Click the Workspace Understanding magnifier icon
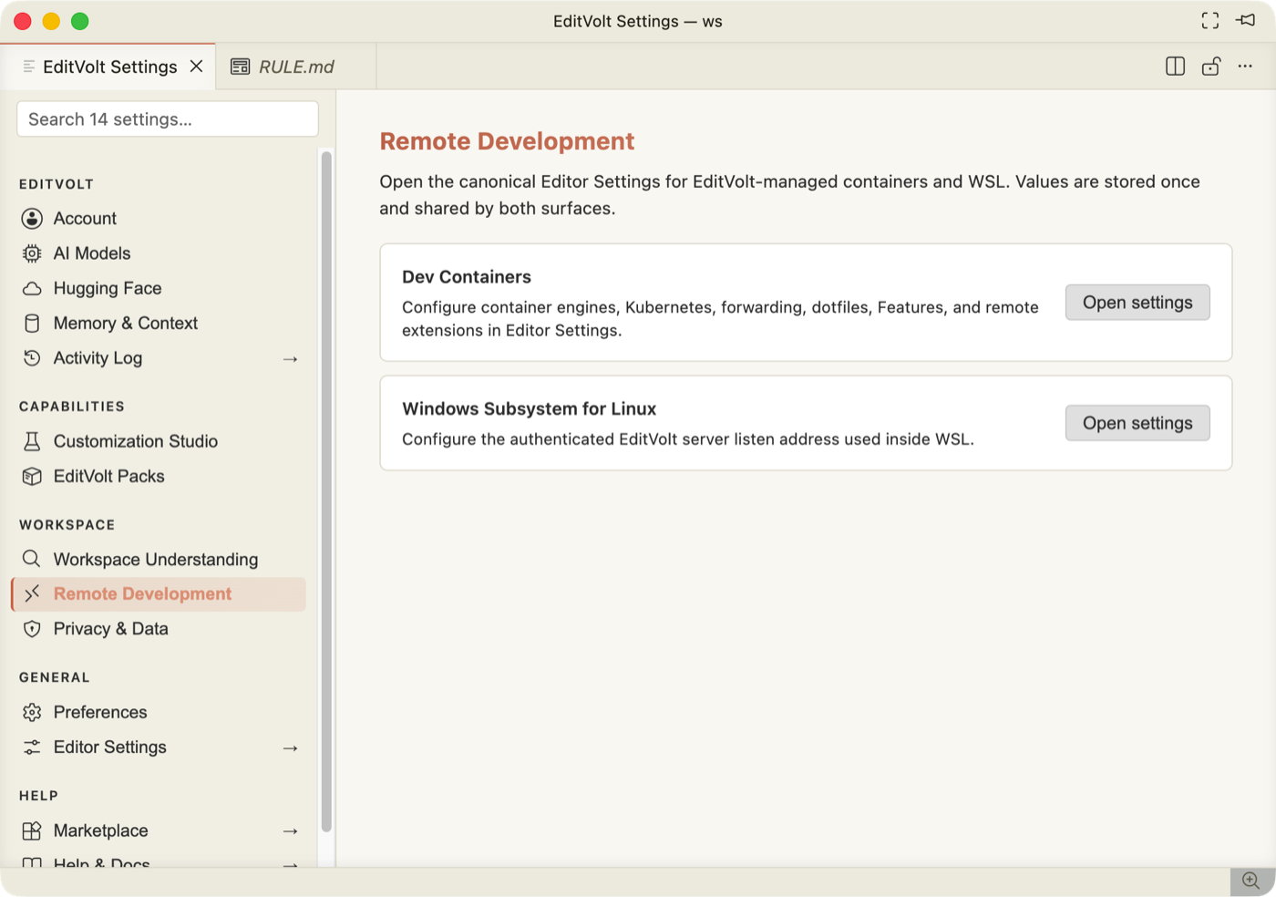The image size is (1276, 897). pyautogui.click(x=31, y=559)
